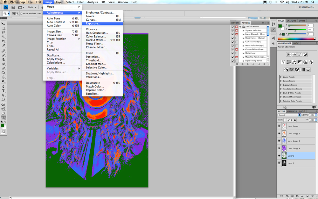Switch to the History tab

click(235, 23)
